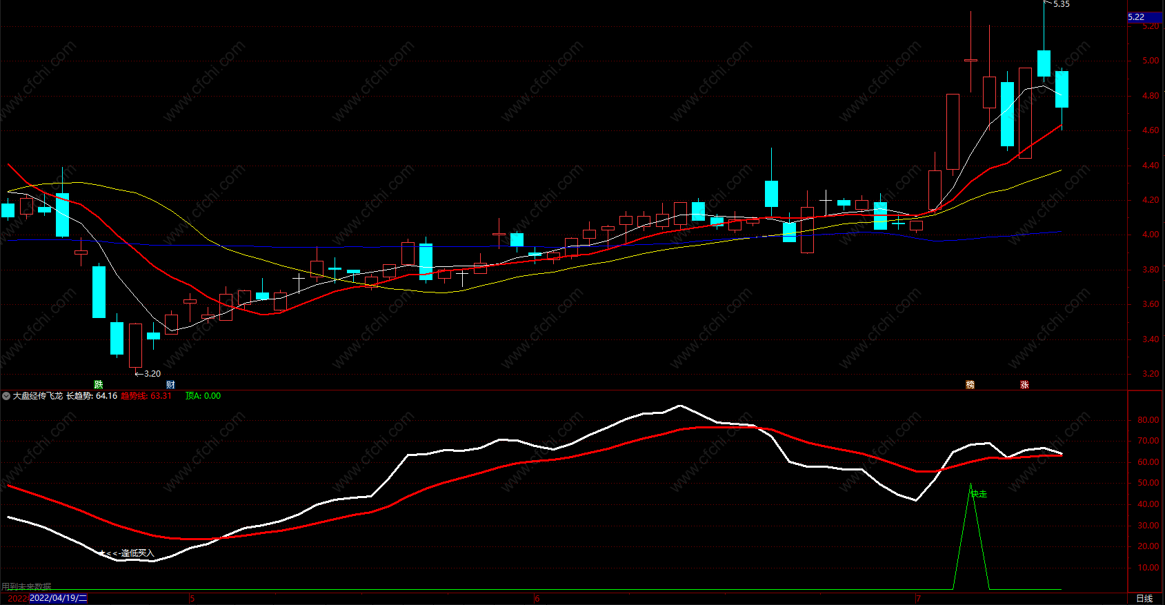Select the 长趋势: 64.16 value label
This screenshot has height=605, width=1165.
click(92, 396)
